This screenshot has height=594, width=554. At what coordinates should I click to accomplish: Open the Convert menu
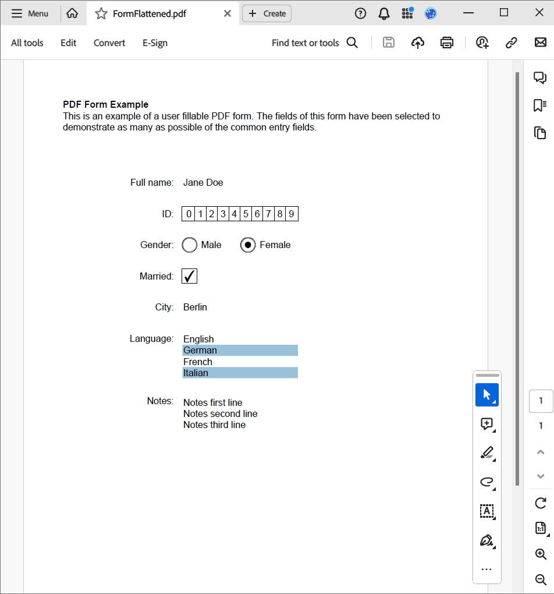(x=109, y=43)
